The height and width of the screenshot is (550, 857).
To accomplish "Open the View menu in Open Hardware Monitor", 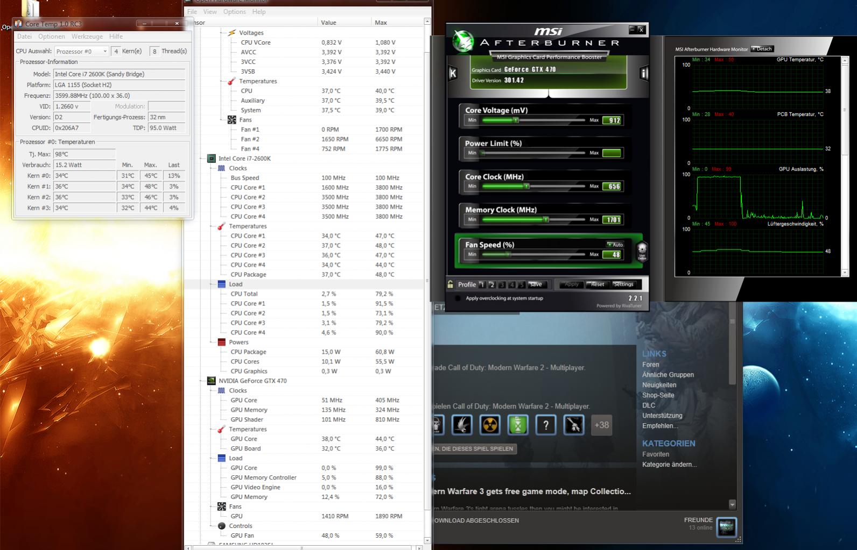I will (x=210, y=12).
